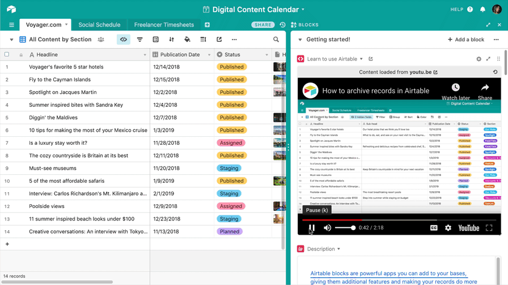This screenshot has width=508, height=285.
Task: Open the video on YouTube logo
Action: [468, 228]
